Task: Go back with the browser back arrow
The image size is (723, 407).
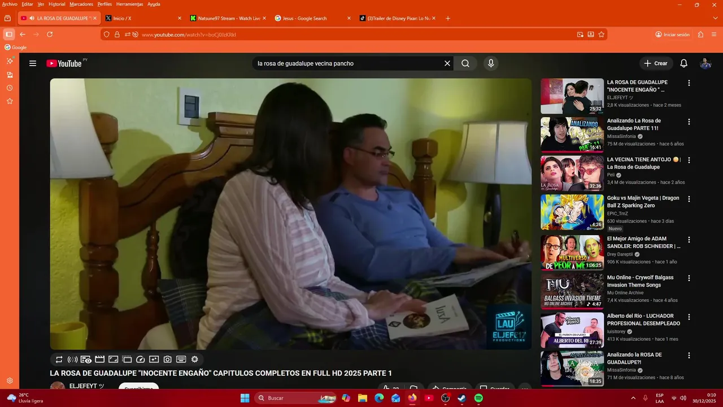Action: [23, 34]
